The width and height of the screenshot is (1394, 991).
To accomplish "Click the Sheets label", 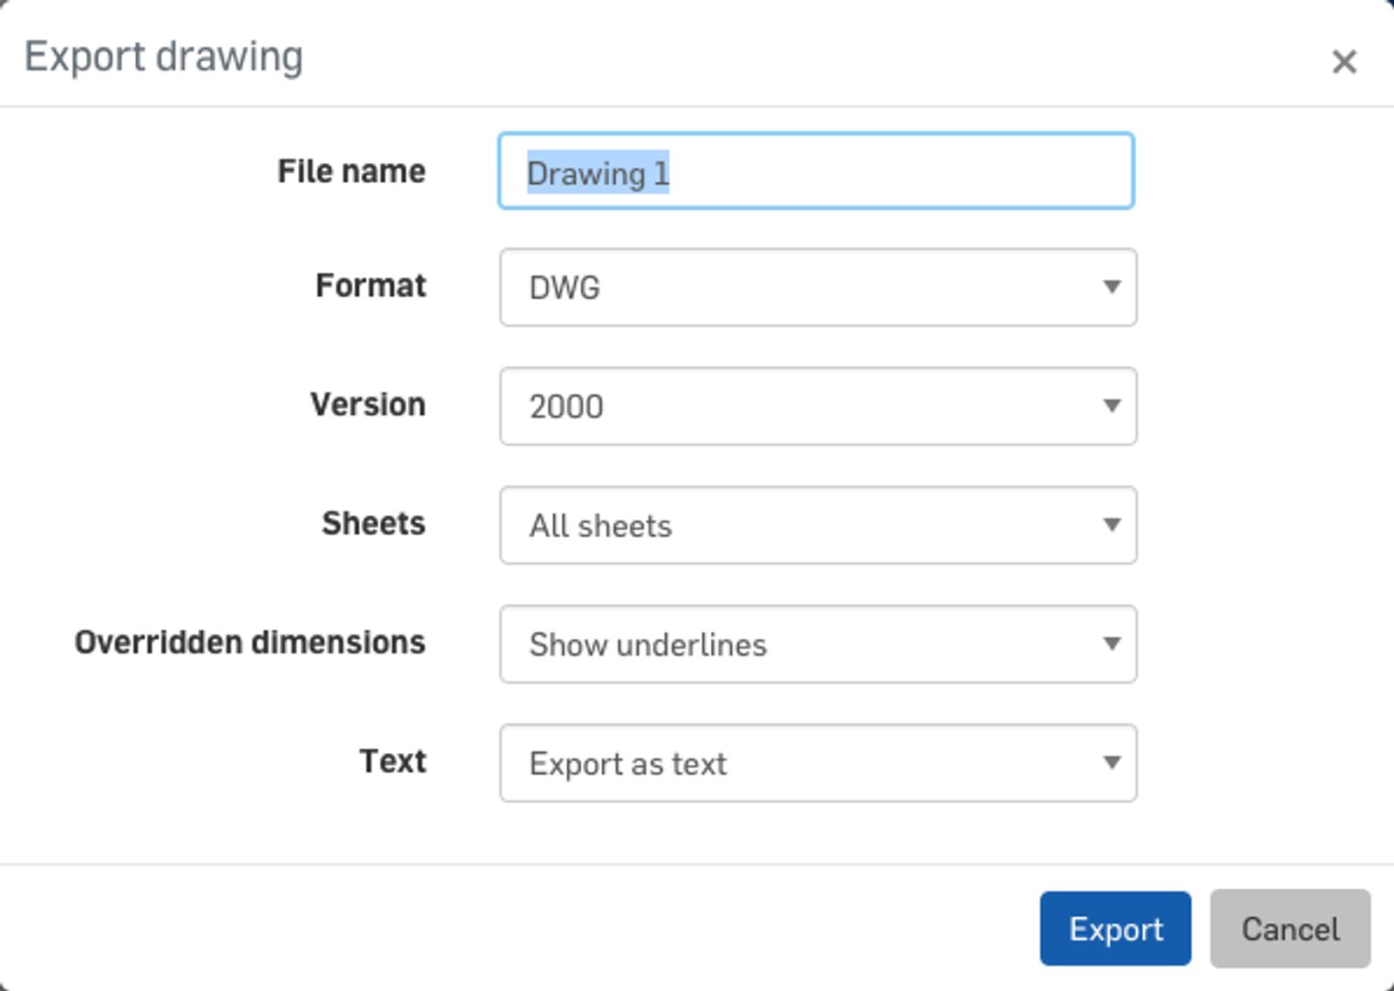I will click(x=373, y=524).
